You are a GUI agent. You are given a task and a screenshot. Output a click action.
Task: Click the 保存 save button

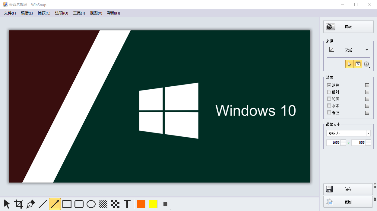pyautogui.click(x=348, y=189)
